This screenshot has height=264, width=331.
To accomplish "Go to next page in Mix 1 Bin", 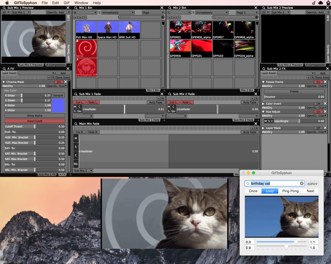I will (x=80, y=17).
